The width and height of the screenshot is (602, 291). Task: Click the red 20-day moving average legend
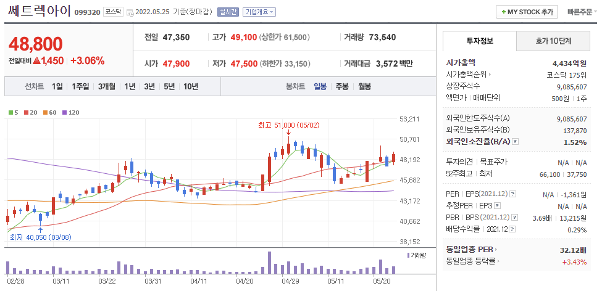30,113
